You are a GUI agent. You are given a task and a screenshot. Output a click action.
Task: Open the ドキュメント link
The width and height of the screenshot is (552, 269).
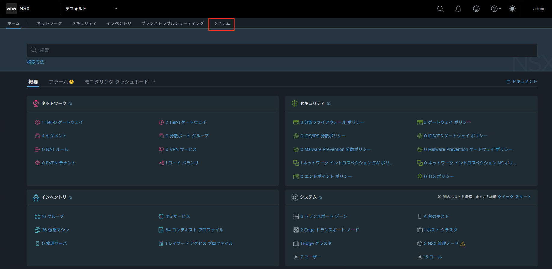coord(522,81)
